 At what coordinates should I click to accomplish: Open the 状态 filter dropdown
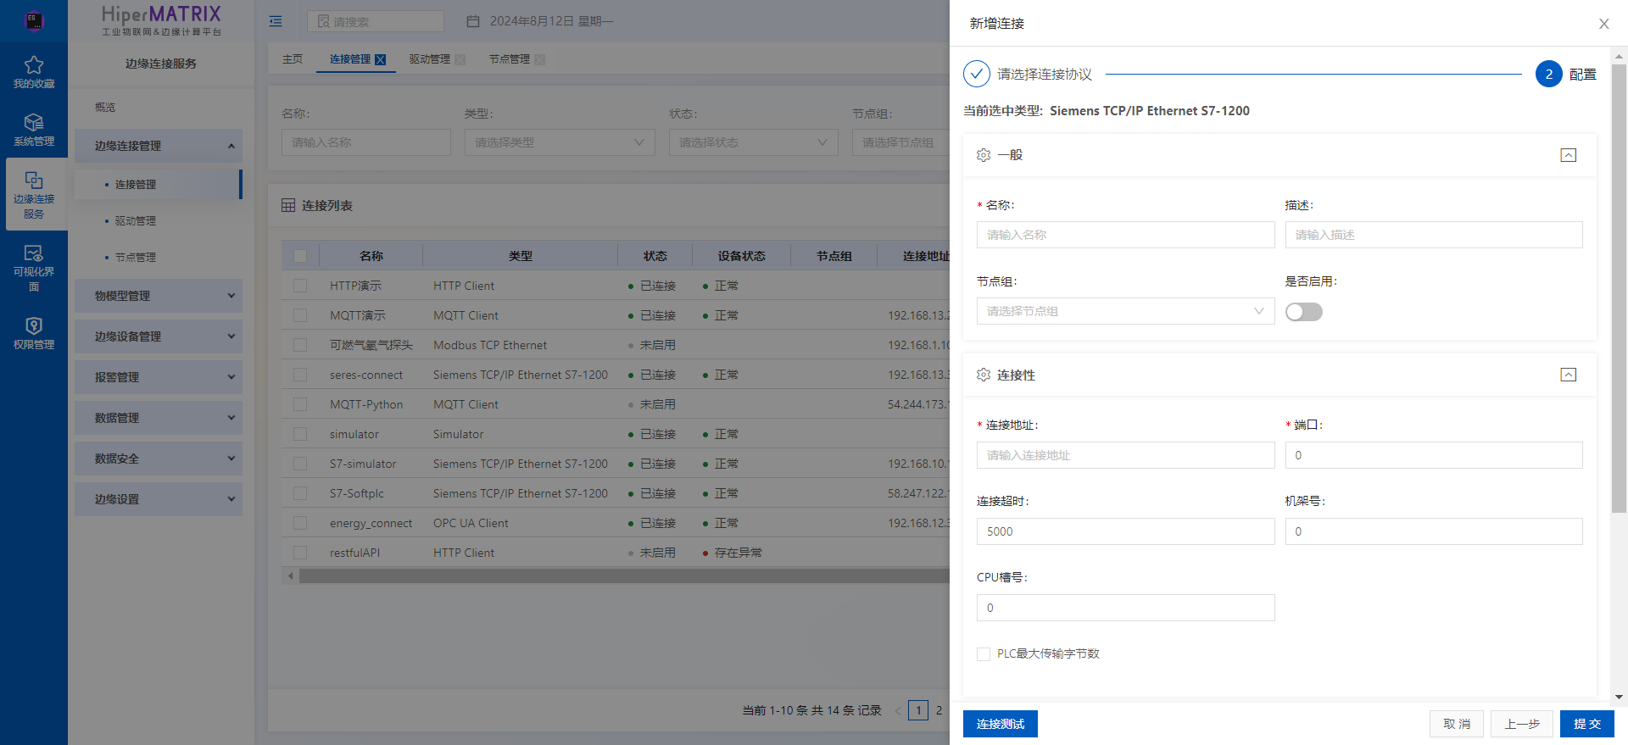753,142
